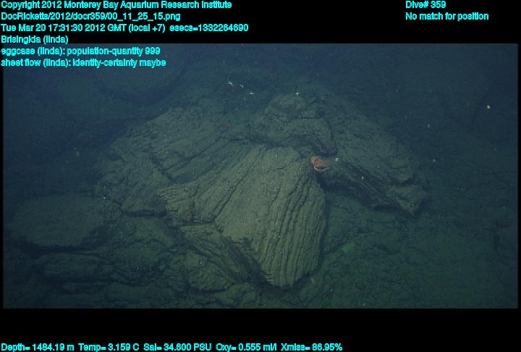Click the 'sheet flow (linda): identity-certainty maybe' annotation

pyautogui.click(x=83, y=62)
